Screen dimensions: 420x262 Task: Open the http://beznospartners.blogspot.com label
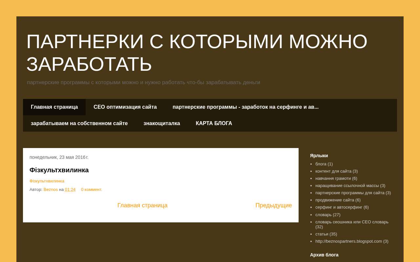pos(348,241)
